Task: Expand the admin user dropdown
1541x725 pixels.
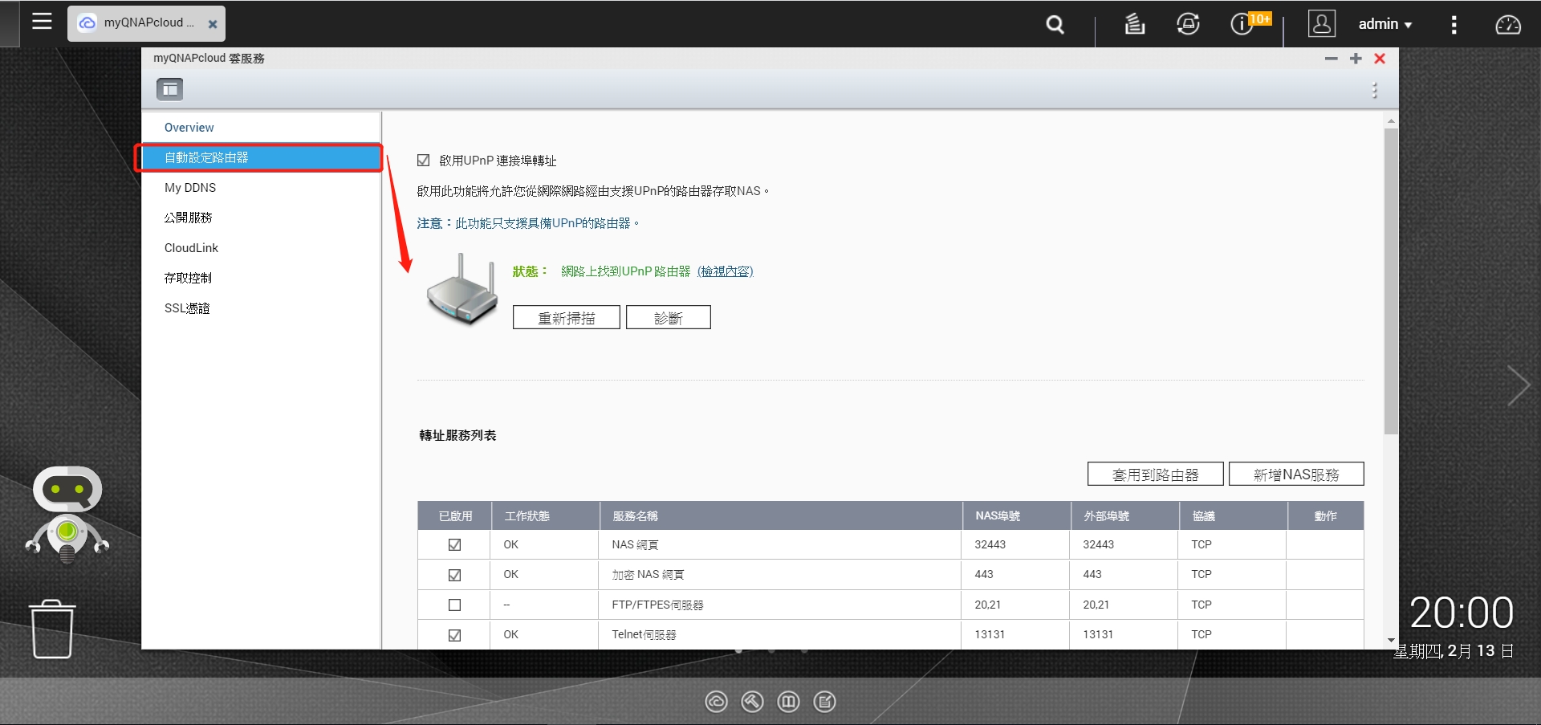Action: [1384, 24]
